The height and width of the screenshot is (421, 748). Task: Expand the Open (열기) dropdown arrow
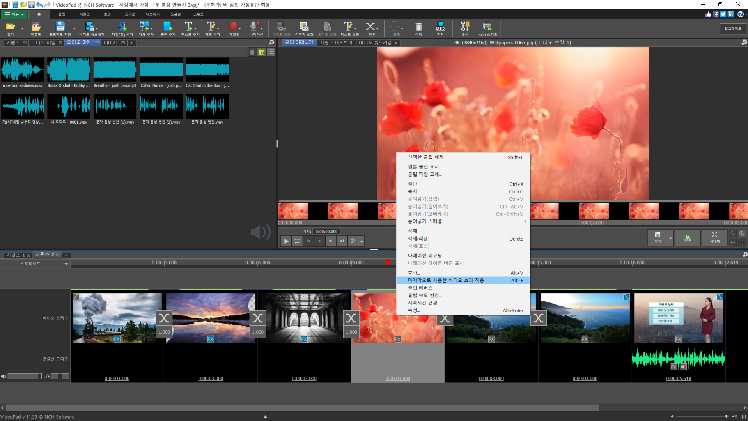[23, 28]
